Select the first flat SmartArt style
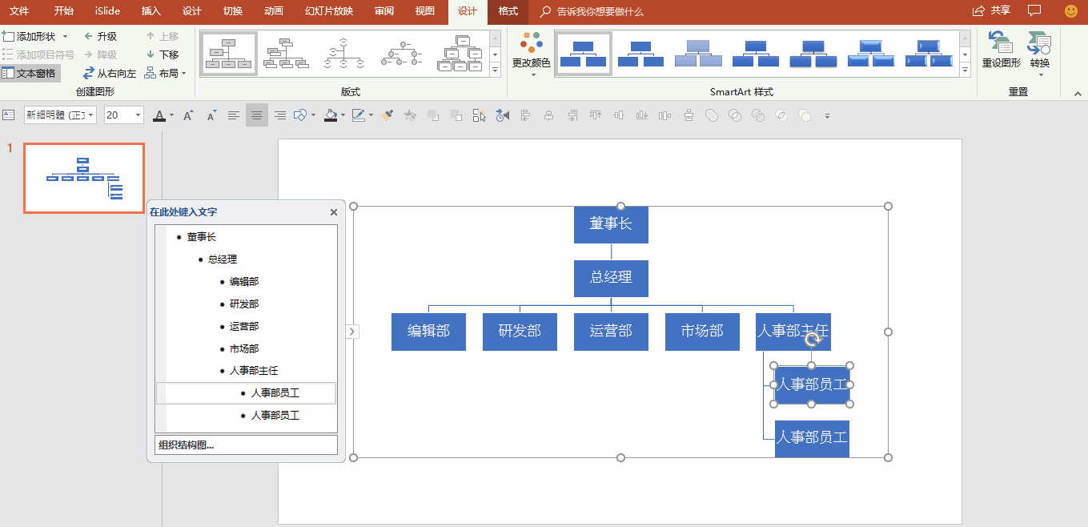 pyautogui.click(x=583, y=54)
